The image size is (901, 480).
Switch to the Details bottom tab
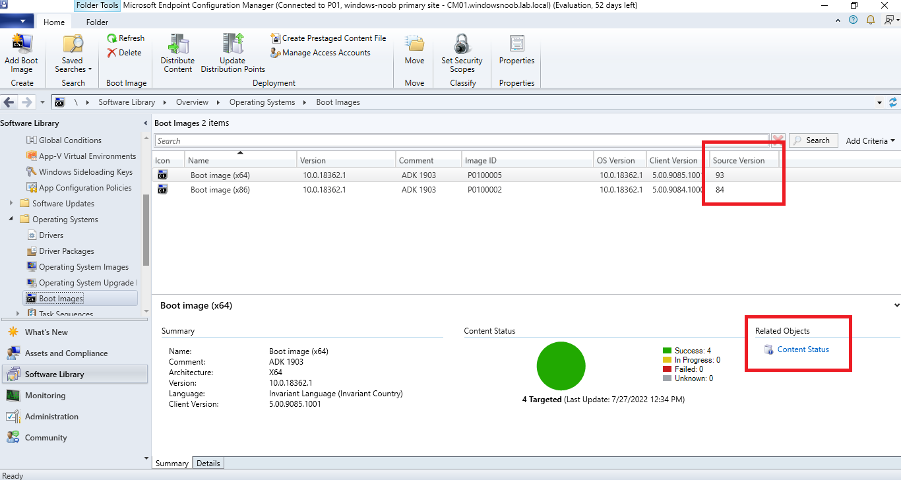(x=208, y=464)
